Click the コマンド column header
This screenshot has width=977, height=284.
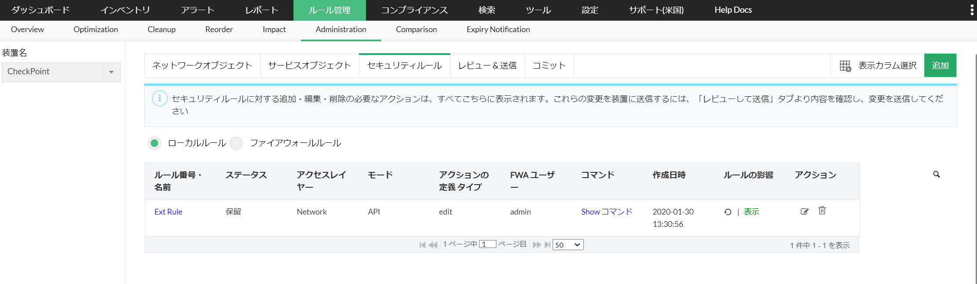pyautogui.click(x=598, y=175)
